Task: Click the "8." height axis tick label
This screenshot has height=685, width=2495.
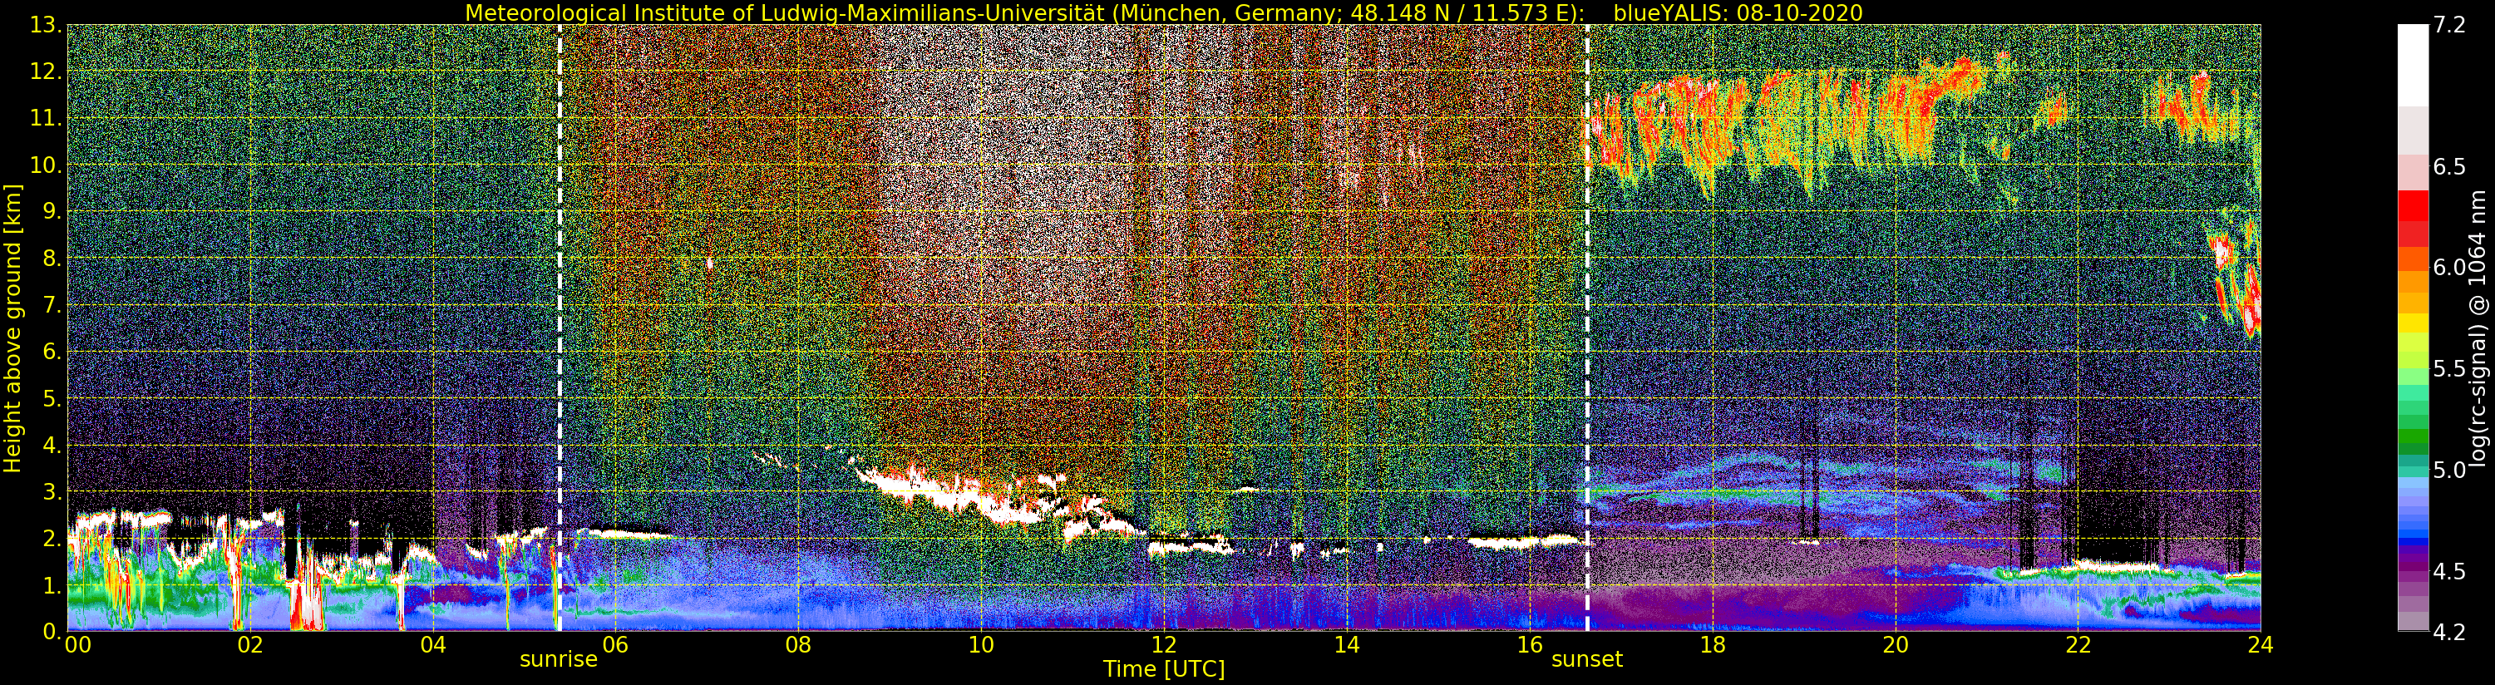Action: (52, 259)
